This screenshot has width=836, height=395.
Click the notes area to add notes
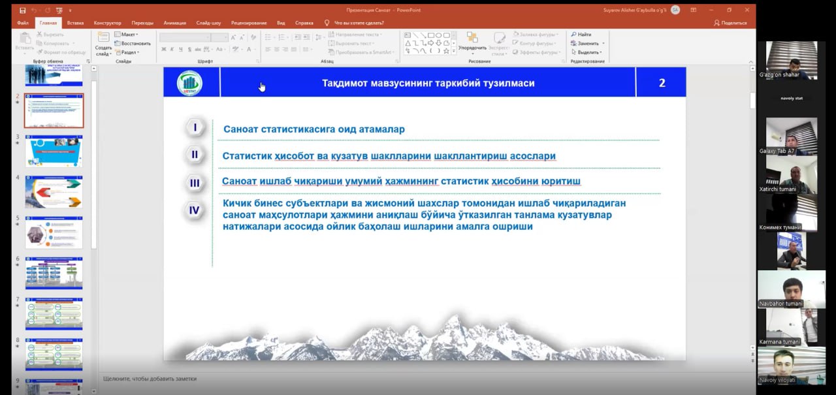tap(425, 379)
